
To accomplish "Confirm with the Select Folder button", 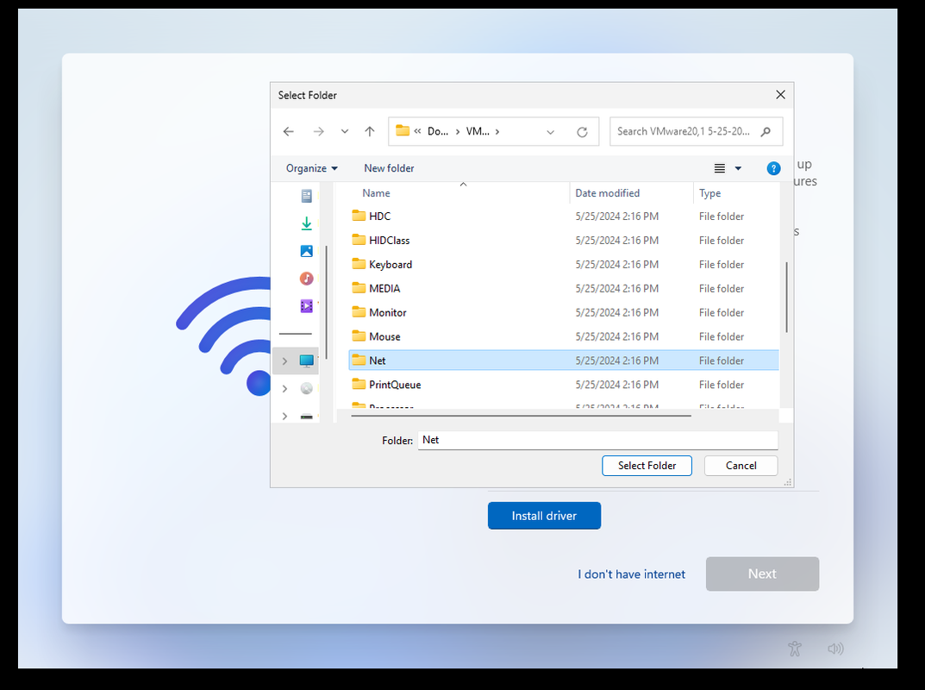I will (647, 466).
